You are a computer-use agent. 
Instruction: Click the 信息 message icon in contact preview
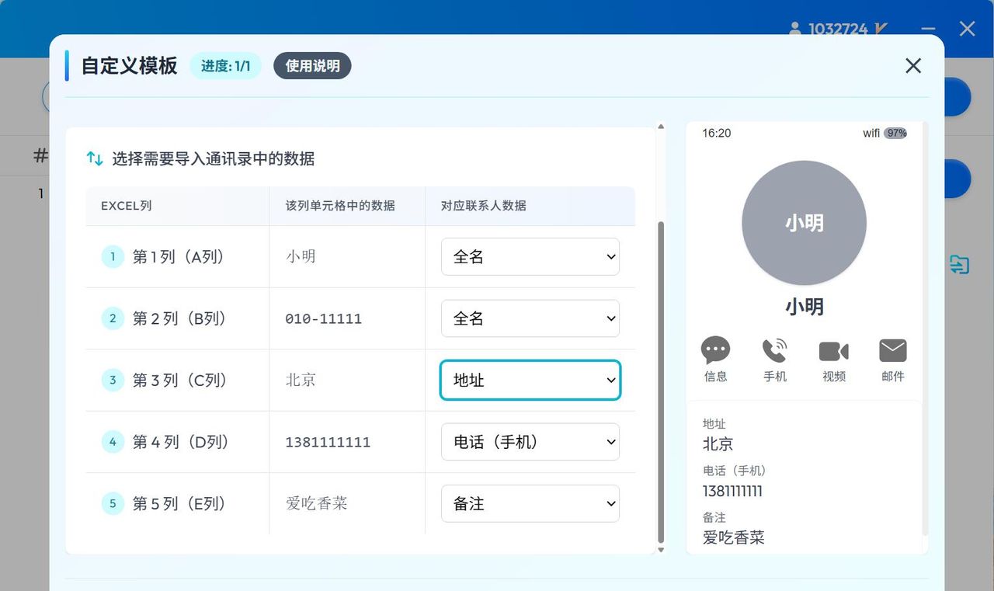pos(715,351)
